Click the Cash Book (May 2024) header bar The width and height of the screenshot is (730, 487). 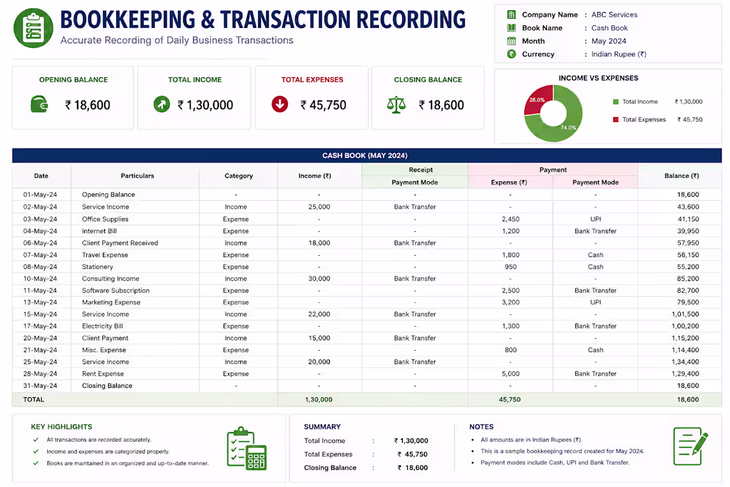367,155
